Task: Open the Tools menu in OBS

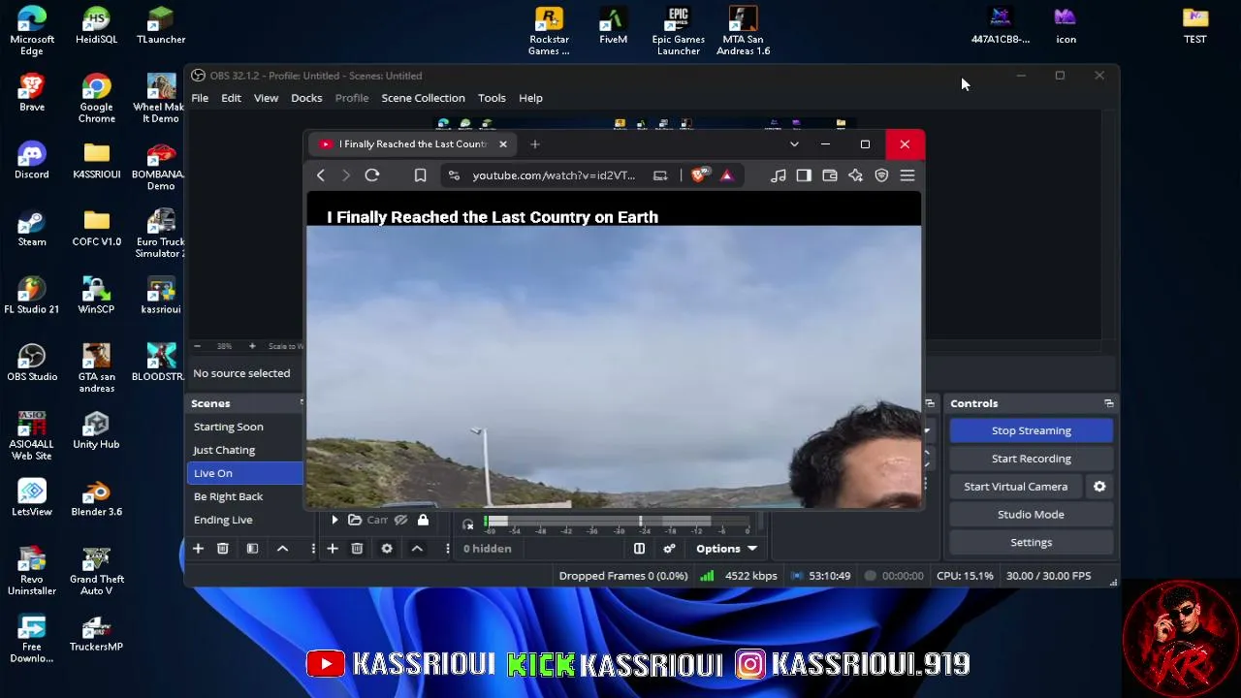Action: pos(492,98)
